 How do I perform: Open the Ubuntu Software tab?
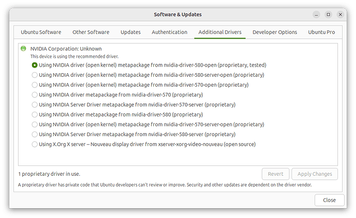click(x=41, y=32)
